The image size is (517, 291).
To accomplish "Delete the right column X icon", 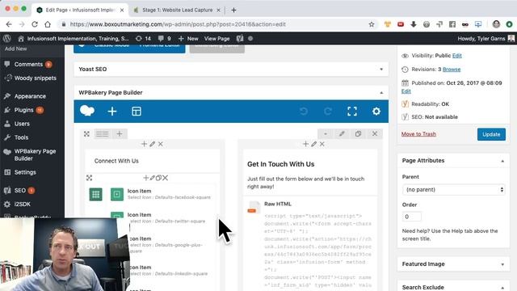I will (x=322, y=144).
